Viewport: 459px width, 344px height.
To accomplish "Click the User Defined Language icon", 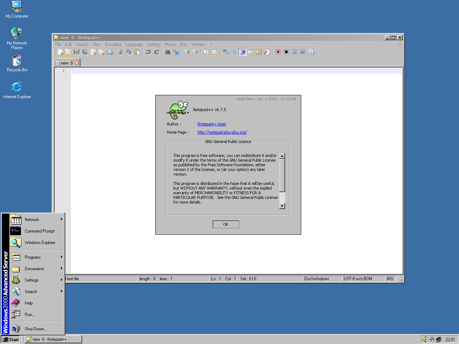I will pyautogui.click(x=251, y=52).
